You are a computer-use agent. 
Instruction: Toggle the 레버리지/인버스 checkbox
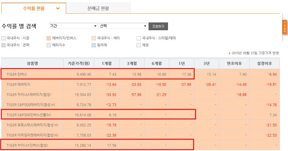tap(49, 38)
